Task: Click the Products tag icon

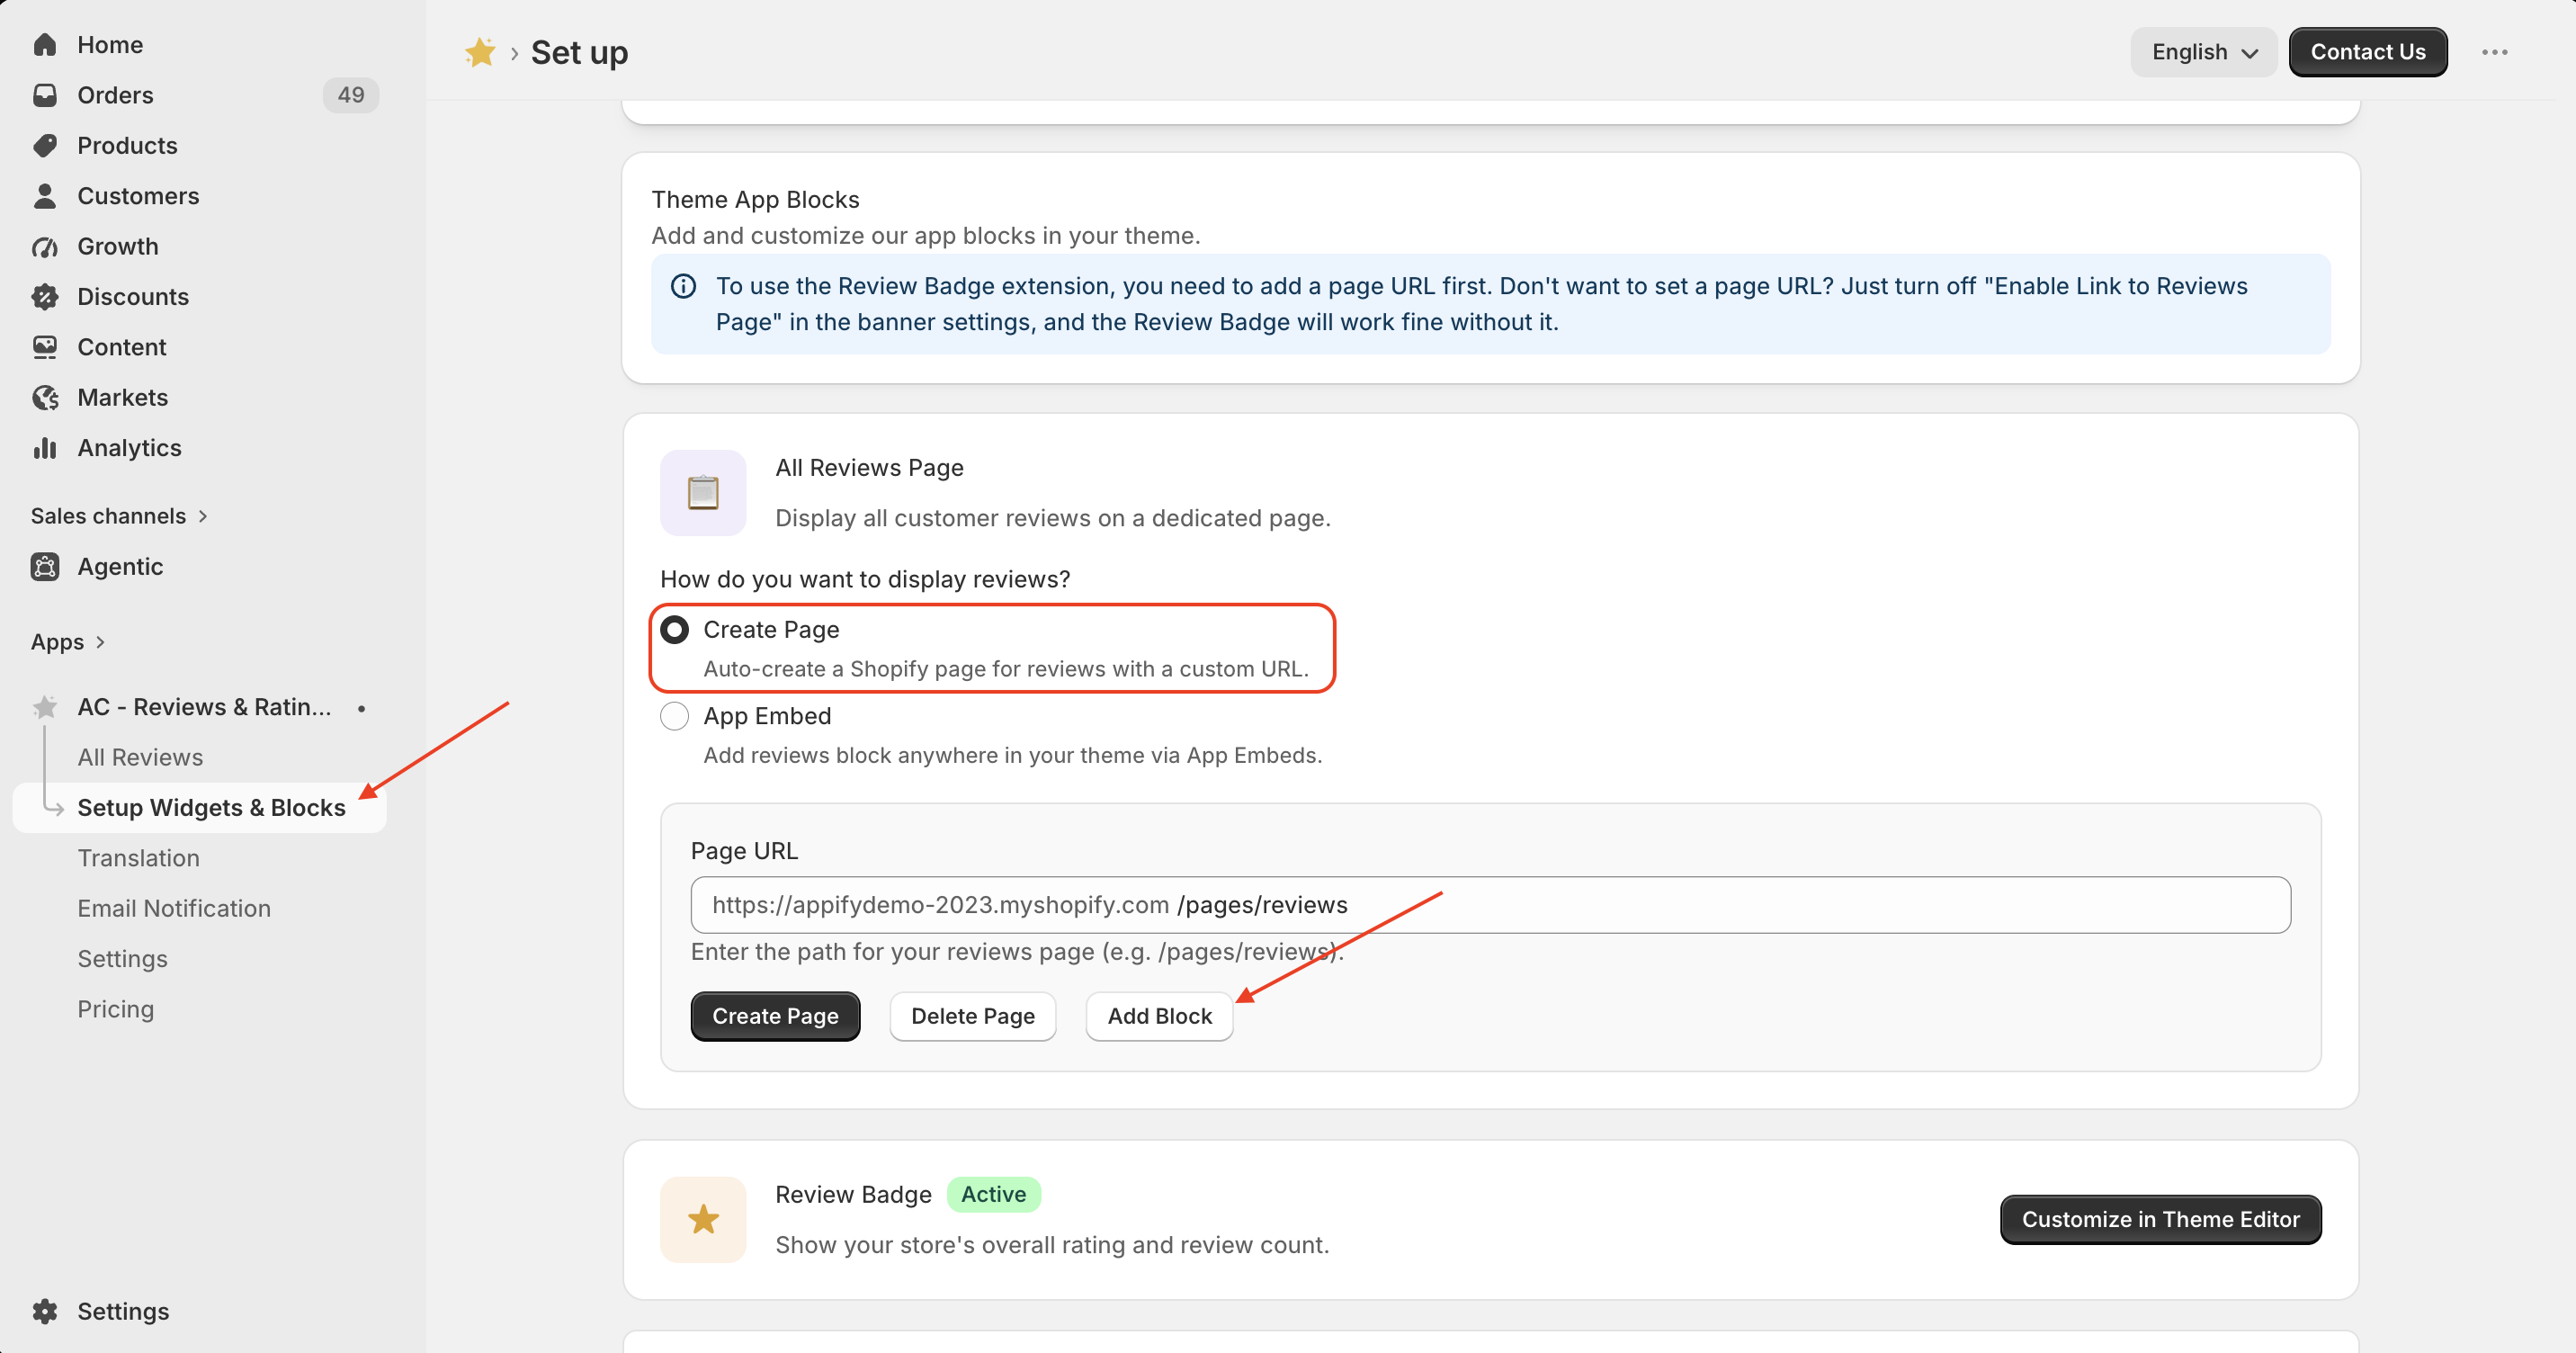Action: pos(45,145)
